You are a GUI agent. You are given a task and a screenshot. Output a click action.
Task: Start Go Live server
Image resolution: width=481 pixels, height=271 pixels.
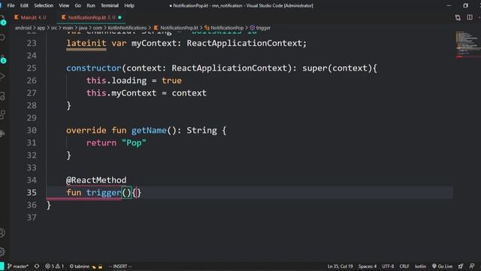pyautogui.click(x=442, y=266)
